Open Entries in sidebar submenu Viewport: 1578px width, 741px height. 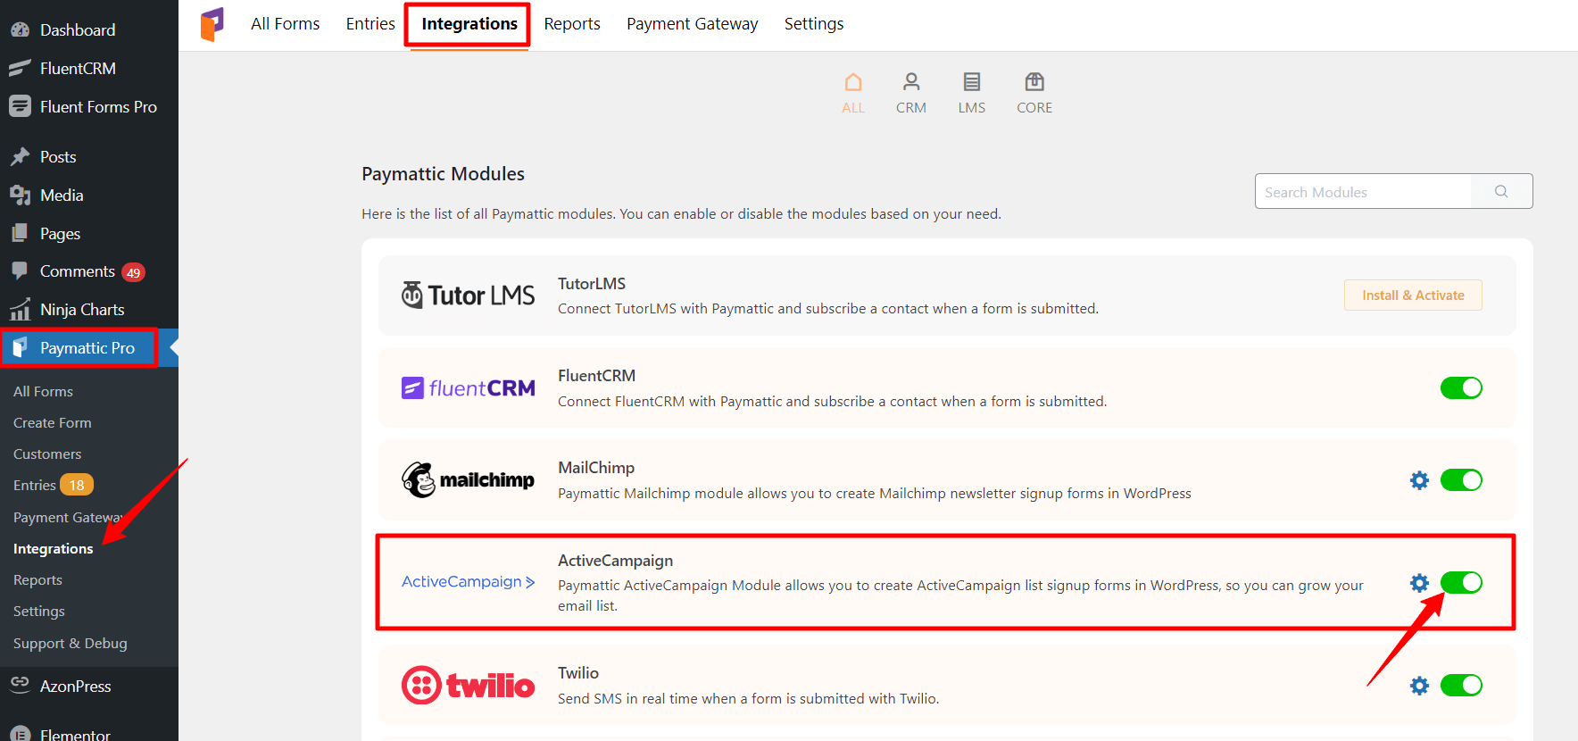35,485
